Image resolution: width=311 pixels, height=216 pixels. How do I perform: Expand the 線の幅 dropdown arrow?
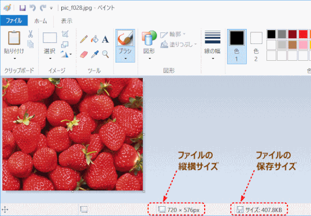point(213,58)
